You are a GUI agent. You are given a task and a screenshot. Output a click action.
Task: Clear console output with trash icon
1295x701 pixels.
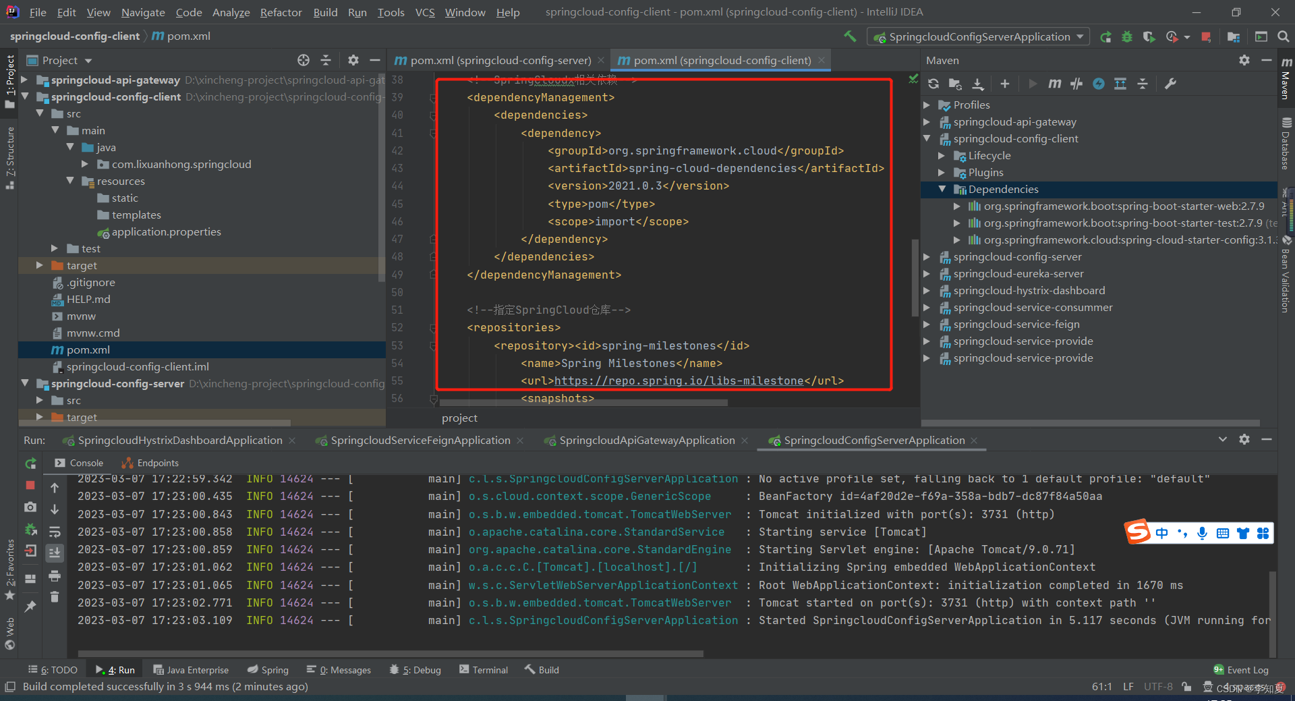click(55, 596)
